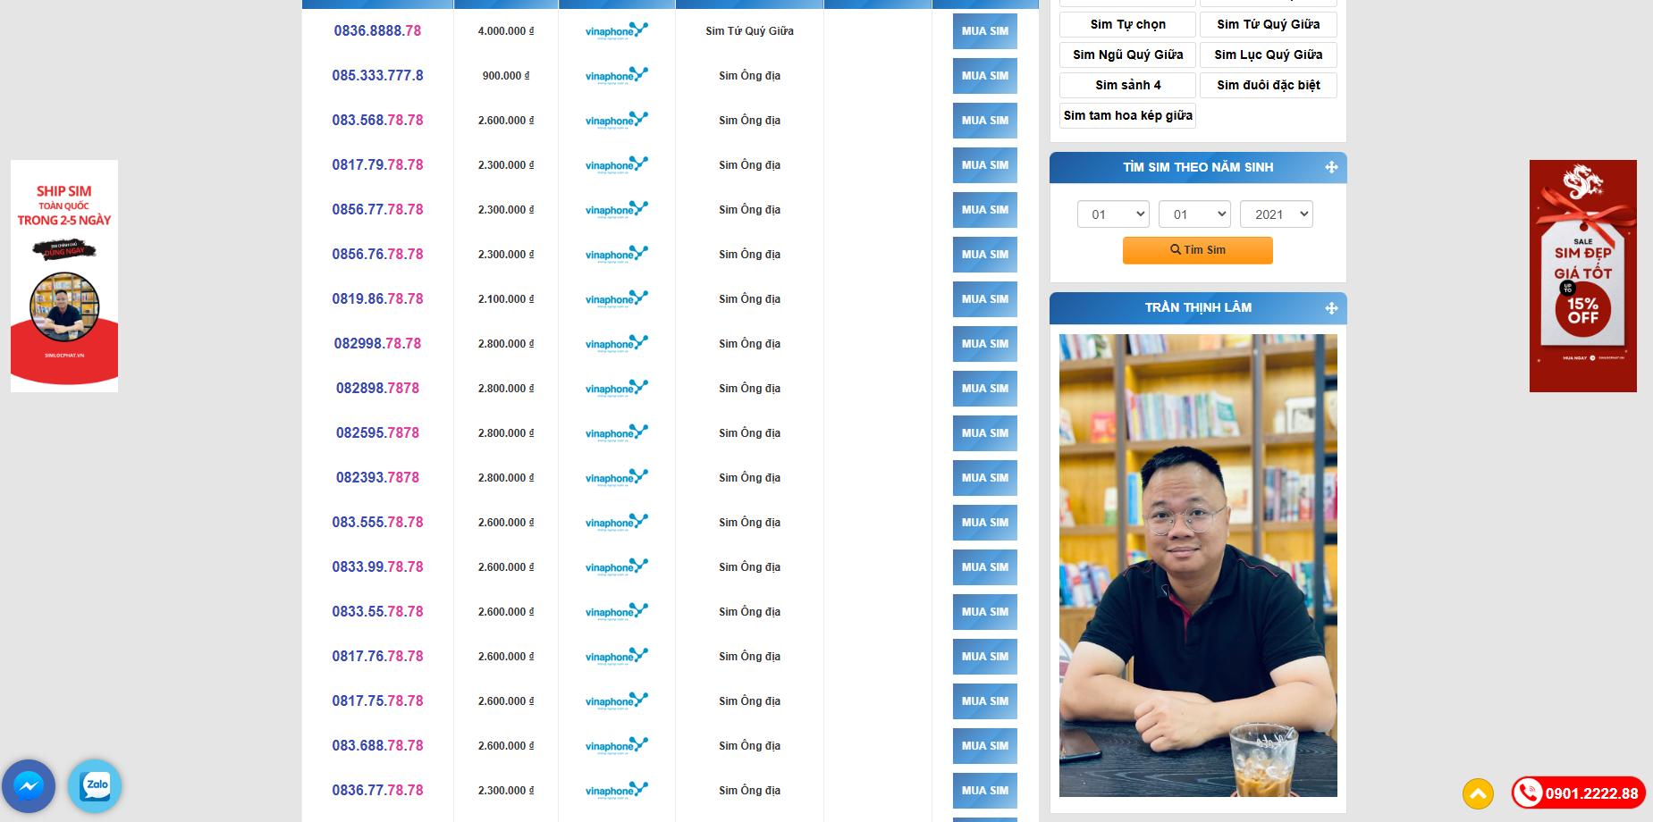Image resolution: width=1653 pixels, height=822 pixels.
Task: Open sim number 0817.76.78.78
Action: coord(377,657)
